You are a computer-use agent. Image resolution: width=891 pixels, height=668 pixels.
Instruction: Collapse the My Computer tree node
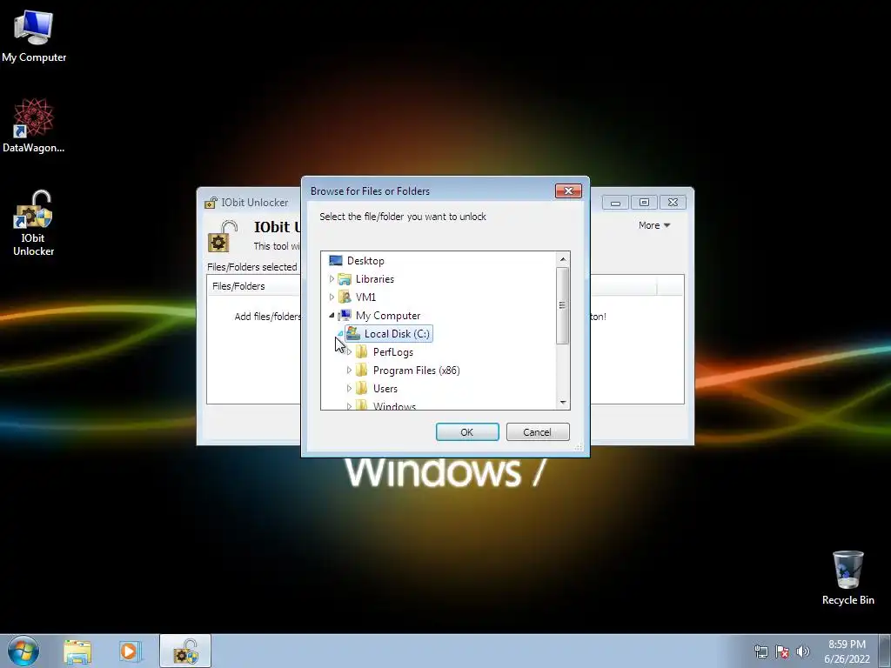coord(332,315)
